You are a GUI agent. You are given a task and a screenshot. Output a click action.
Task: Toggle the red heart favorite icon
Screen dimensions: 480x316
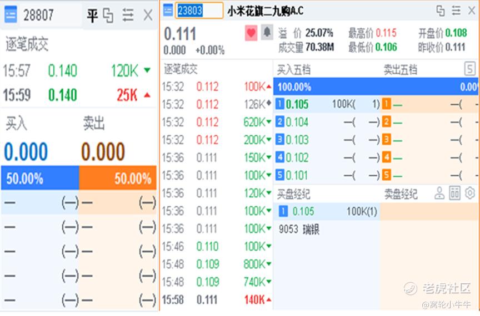tap(251, 33)
